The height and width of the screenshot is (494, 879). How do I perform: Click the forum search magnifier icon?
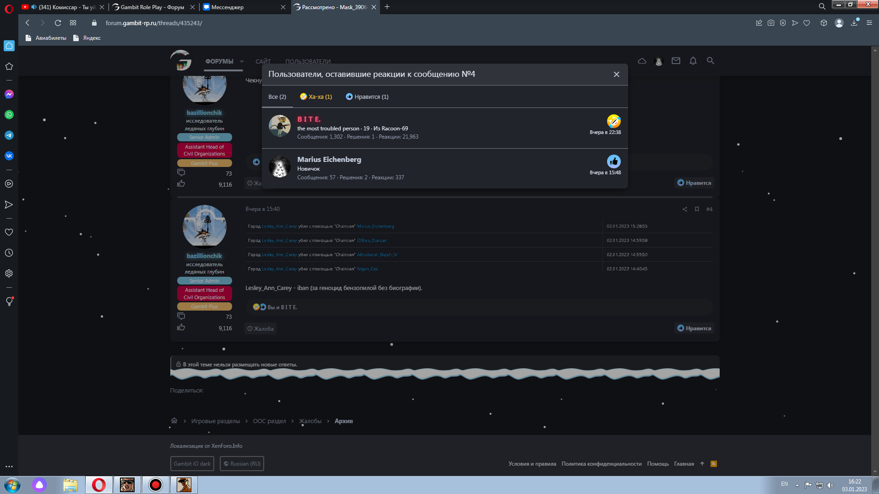[710, 60]
